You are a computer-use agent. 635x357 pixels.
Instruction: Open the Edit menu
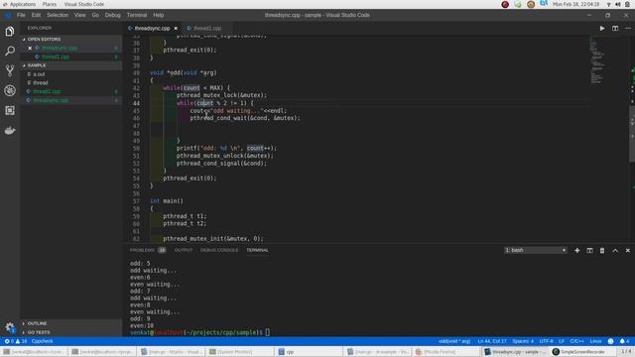click(x=36, y=15)
